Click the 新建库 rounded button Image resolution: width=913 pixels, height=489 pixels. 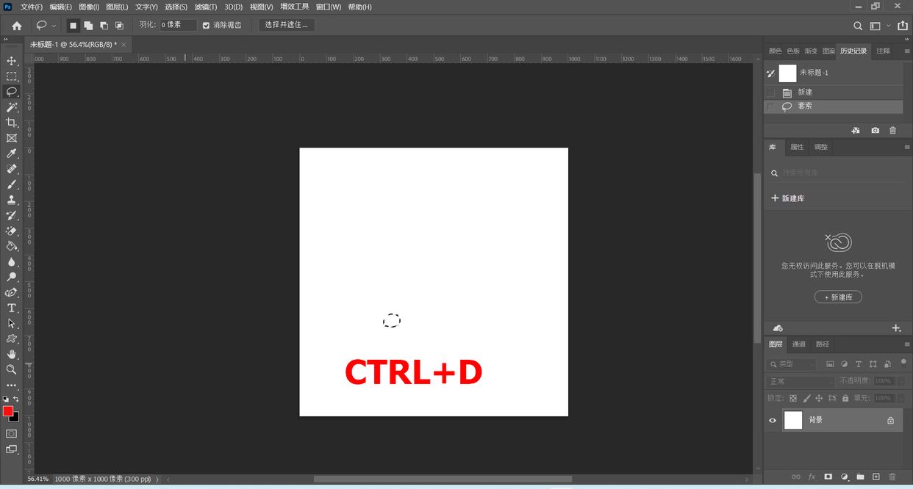pos(838,297)
